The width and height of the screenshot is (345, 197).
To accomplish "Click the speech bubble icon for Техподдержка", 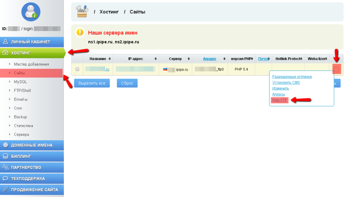I will (6, 178).
